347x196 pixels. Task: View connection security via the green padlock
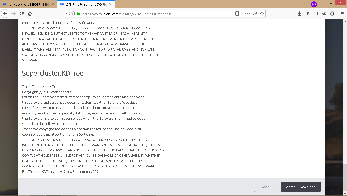coord(78,14)
